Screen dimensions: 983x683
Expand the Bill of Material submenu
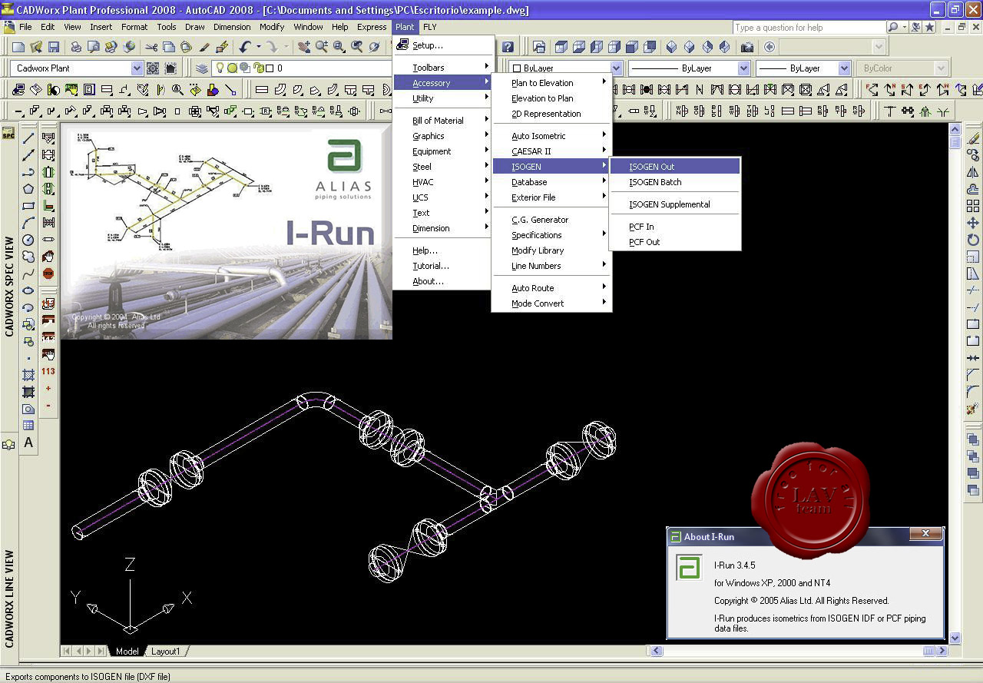coord(442,121)
